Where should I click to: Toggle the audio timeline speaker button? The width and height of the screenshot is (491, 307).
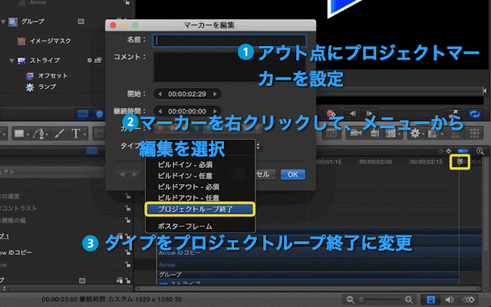pyautogui.click(x=449, y=300)
